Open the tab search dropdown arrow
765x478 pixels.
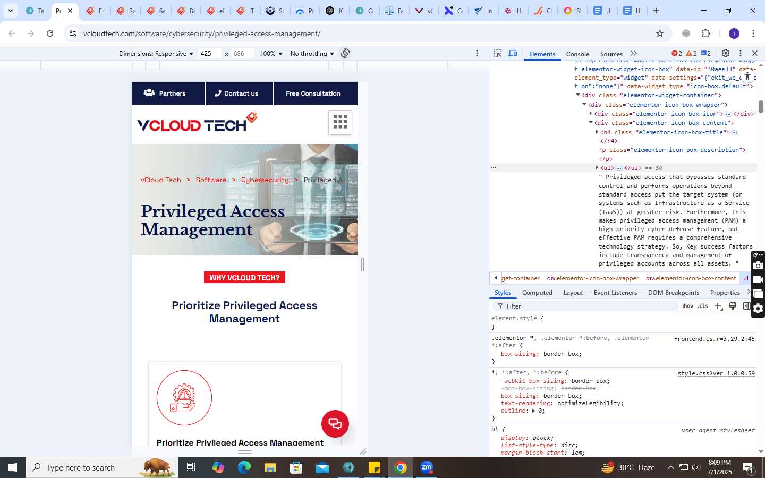[10, 11]
